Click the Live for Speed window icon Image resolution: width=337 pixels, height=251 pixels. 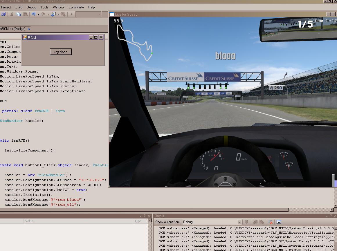[112, 15]
